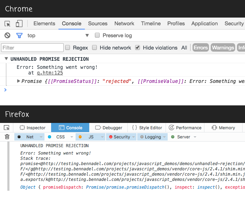Open the Firefox Style Editor panel
The height and width of the screenshot is (209, 245).
pos(147,128)
